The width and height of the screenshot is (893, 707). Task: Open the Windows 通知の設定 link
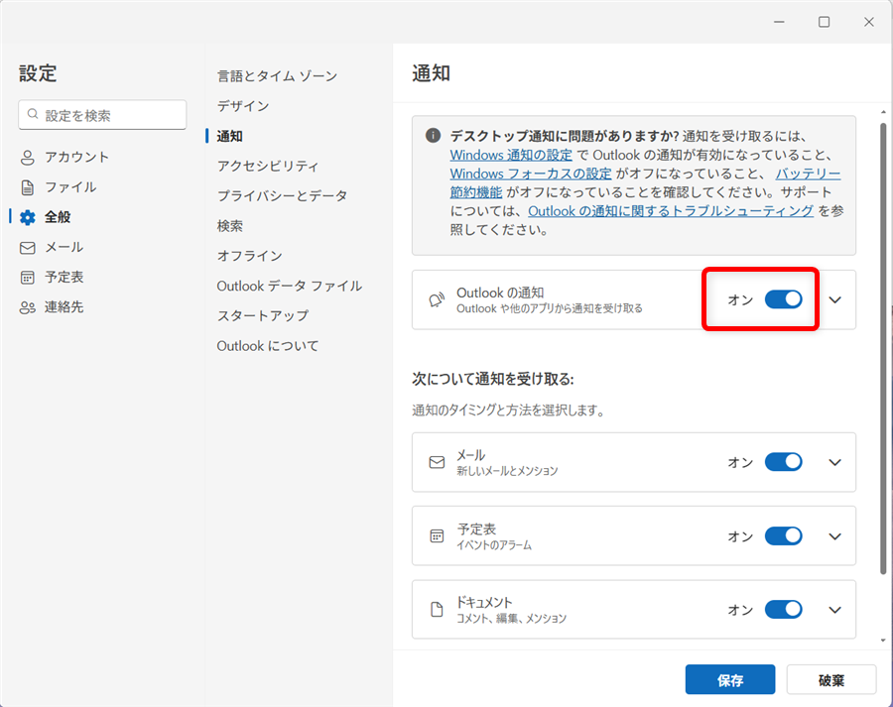(x=510, y=156)
